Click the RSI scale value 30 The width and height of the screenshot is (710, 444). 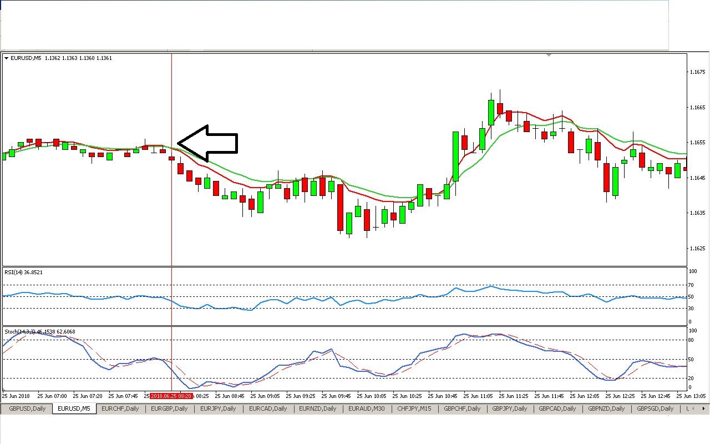pyautogui.click(x=691, y=308)
